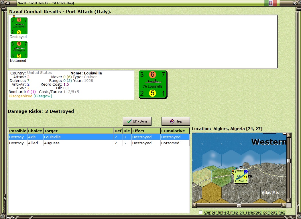Click the CA Augusta Bottomed unit counter
Viewport: 301px width, 219px height.
(19, 50)
